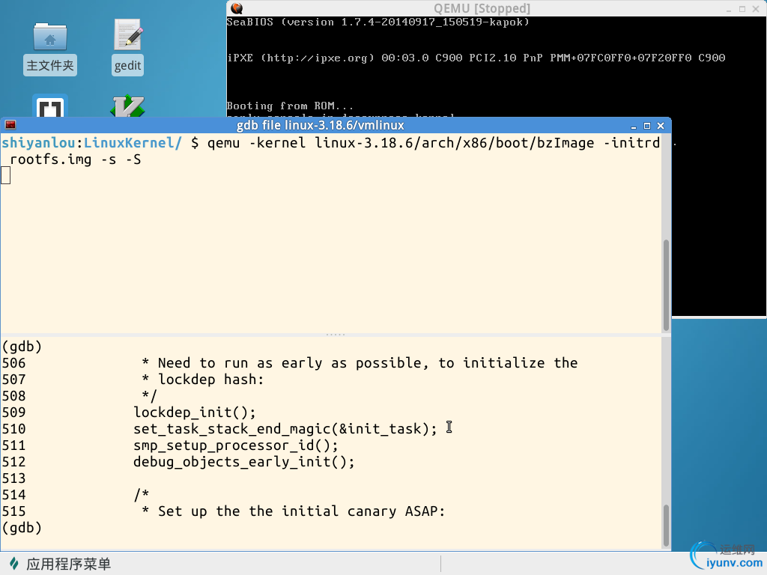The width and height of the screenshot is (767, 575).
Task: Click the 'debug_objects_early_init();' line
Action: (x=244, y=462)
